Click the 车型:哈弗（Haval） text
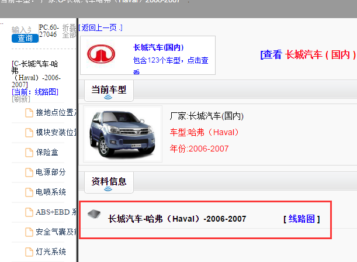This screenshot has width=357, height=262. (x=204, y=132)
